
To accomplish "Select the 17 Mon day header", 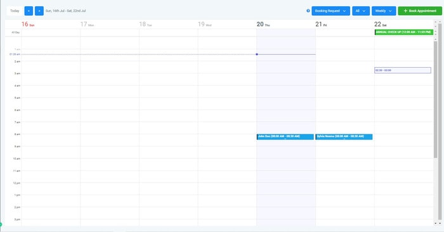I will (x=87, y=24).
